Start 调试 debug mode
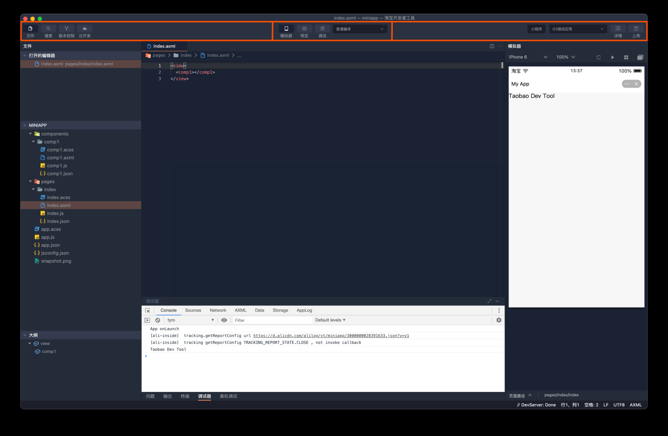This screenshot has height=436, width=668. 322,28
